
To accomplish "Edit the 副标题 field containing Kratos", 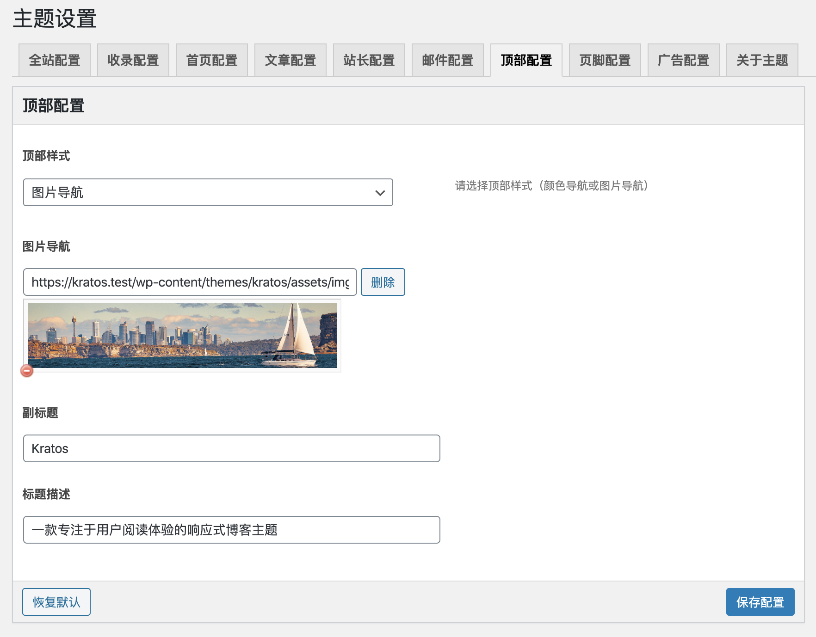I will (x=231, y=448).
